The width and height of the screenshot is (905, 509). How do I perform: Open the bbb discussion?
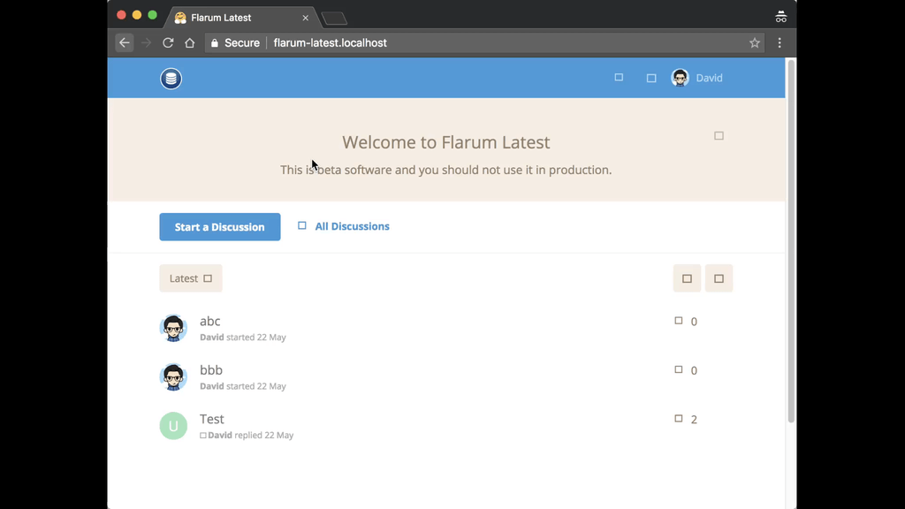point(211,370)
